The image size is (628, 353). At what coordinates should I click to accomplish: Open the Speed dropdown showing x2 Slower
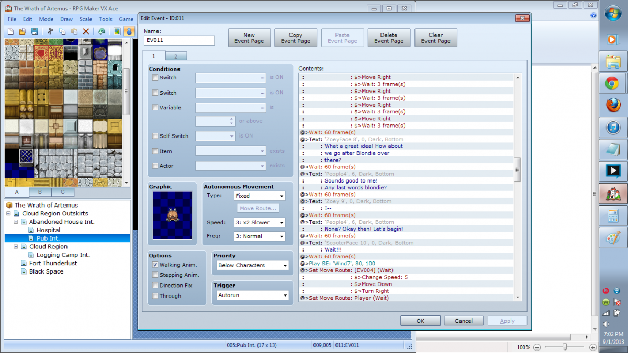point(260,222)
